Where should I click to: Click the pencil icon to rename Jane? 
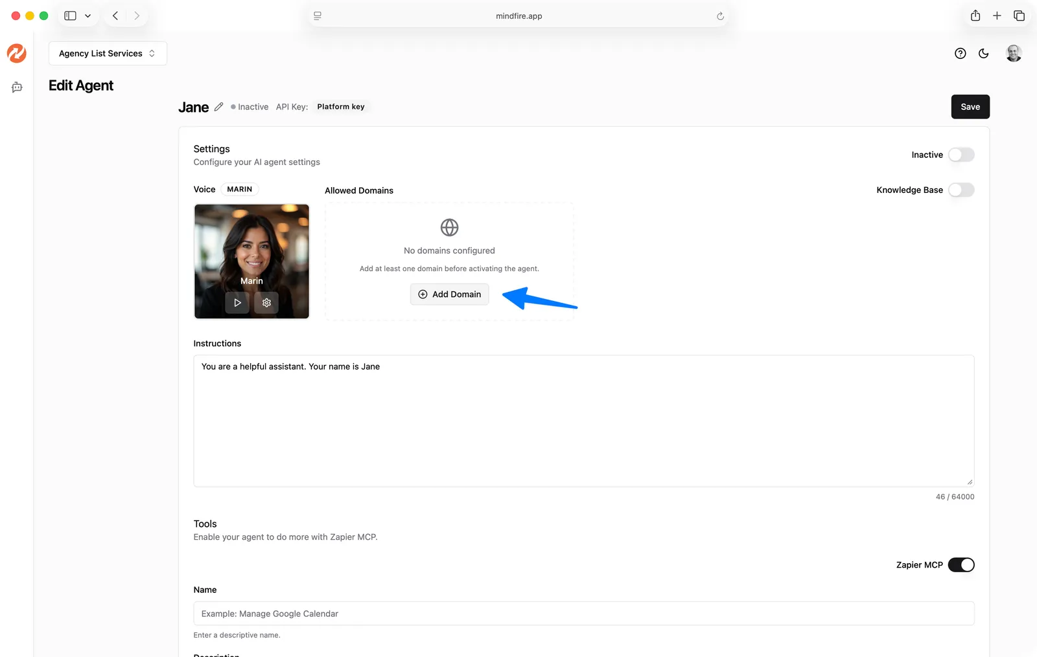click(x=219, y=107)
